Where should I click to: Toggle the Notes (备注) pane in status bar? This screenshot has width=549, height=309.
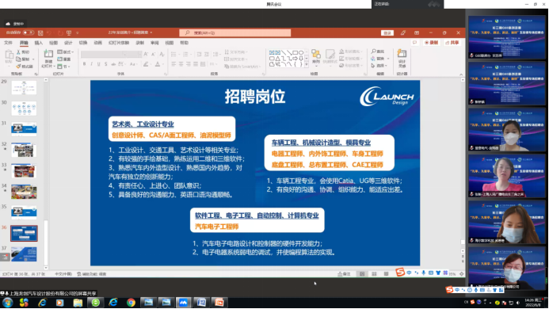[344, 274]
